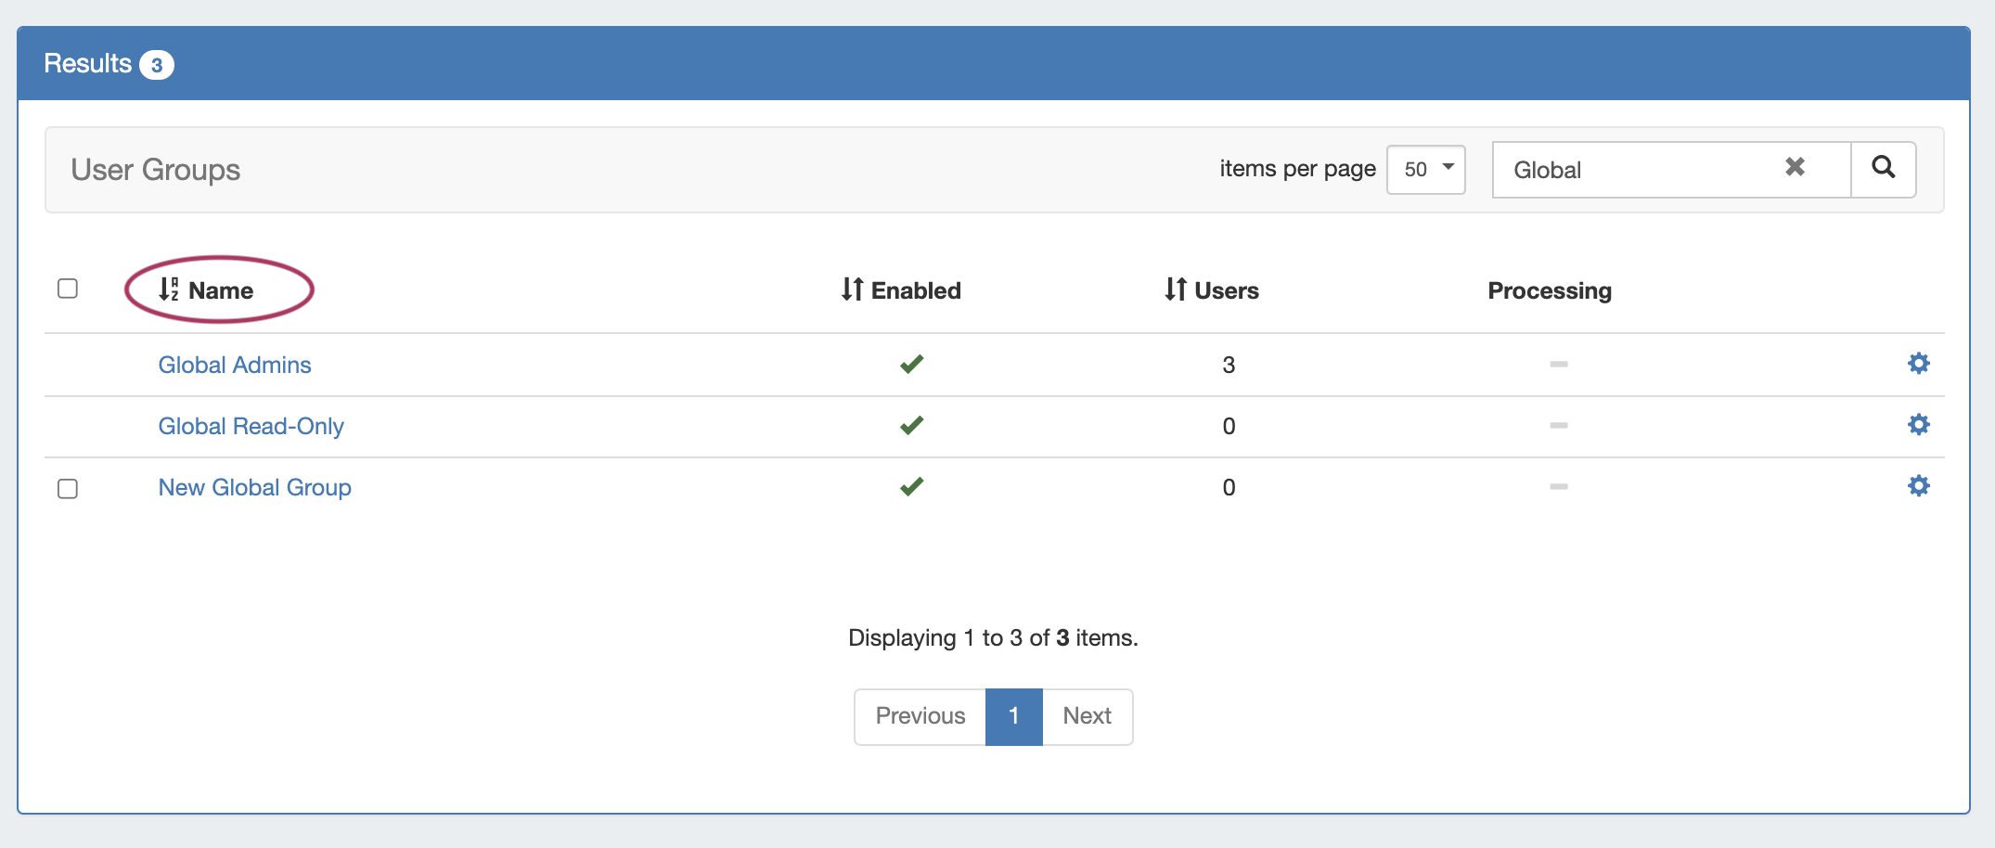
Task: Click the Next page button
Action: pyautogui.click(x=1087, y=716)
